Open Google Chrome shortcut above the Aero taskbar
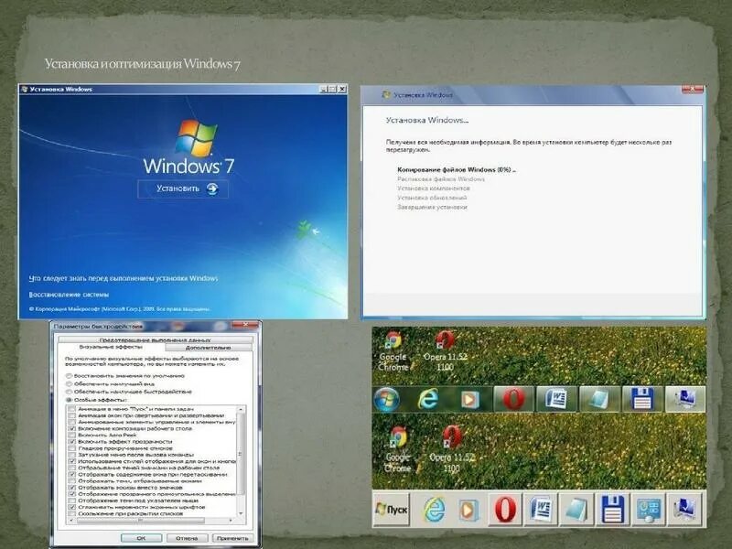 pyautogui.click(x=393, y=351)
